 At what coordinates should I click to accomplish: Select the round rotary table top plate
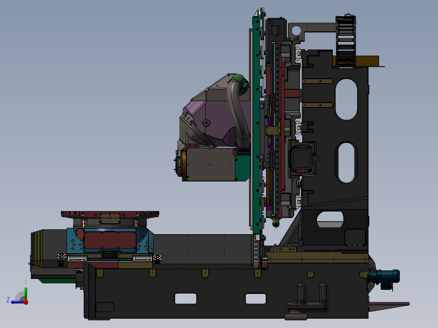110,214
